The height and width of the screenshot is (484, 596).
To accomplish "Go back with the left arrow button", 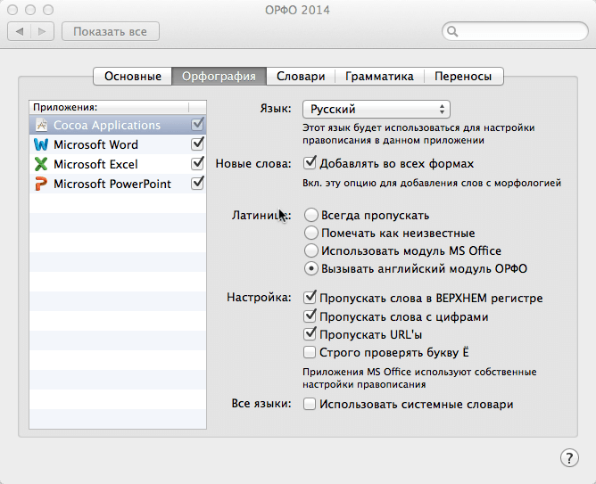I will (x=20, y=31).
